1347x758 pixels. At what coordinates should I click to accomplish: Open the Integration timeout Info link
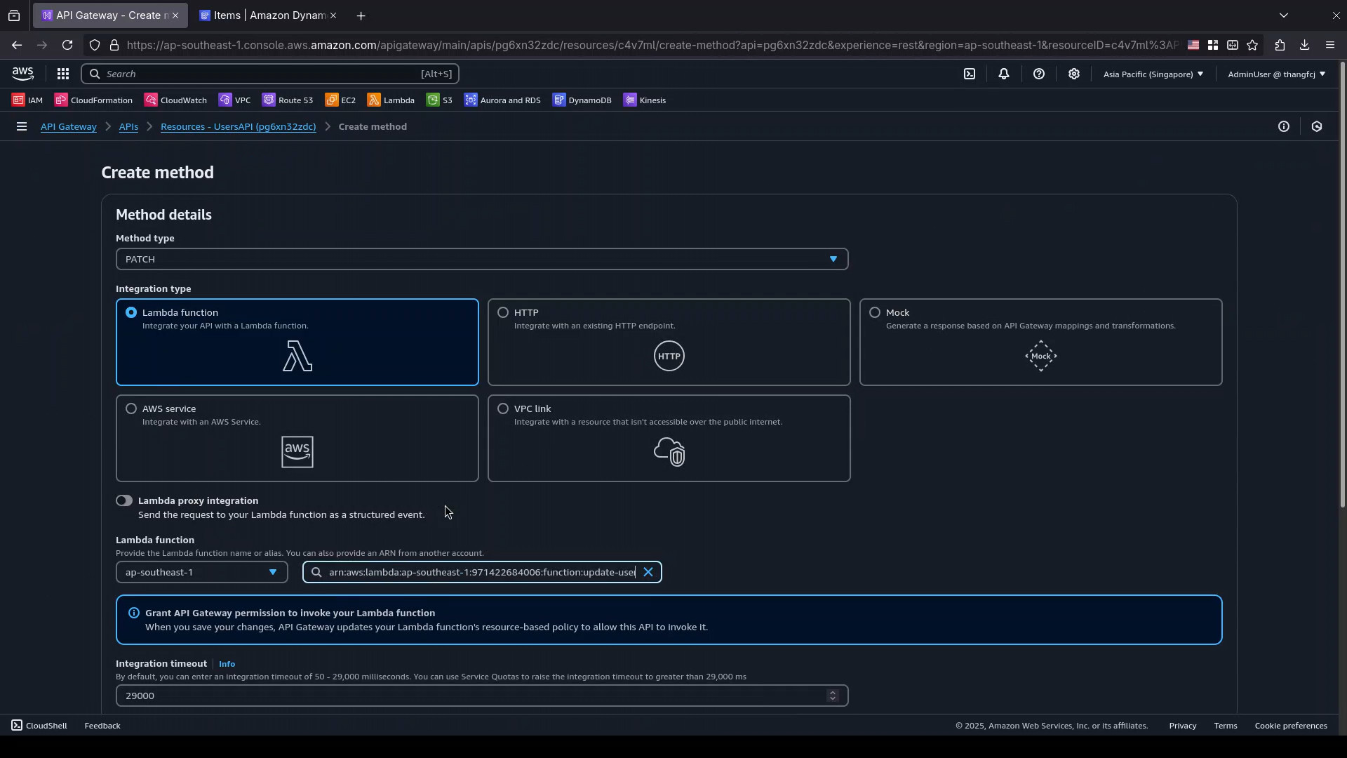coord(227,664)
